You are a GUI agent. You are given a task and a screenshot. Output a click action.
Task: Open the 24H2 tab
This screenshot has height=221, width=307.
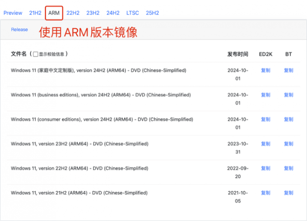coord(113,13)
